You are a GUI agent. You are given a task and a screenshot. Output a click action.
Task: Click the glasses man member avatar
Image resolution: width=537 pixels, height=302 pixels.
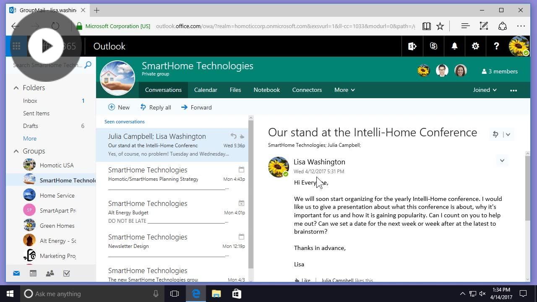pyautogui.click(x=442, y=70)
